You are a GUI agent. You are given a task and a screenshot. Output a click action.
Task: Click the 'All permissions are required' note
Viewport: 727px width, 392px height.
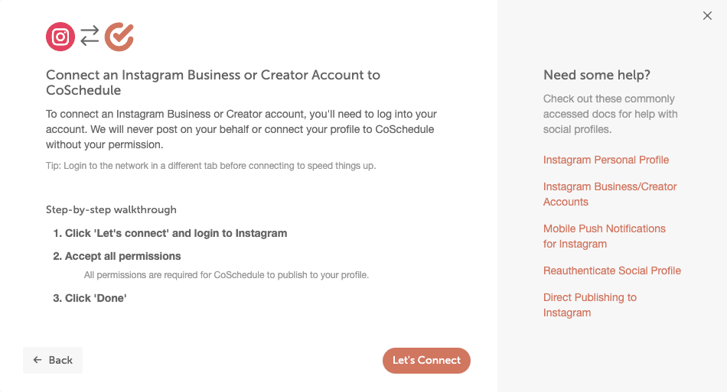point(226,274)
